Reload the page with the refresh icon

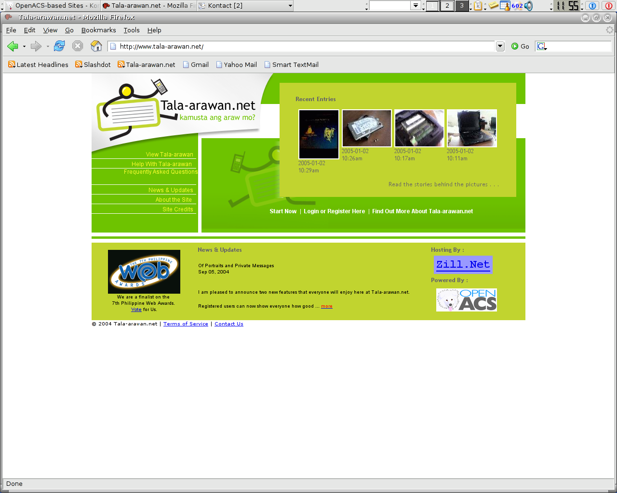59,46
